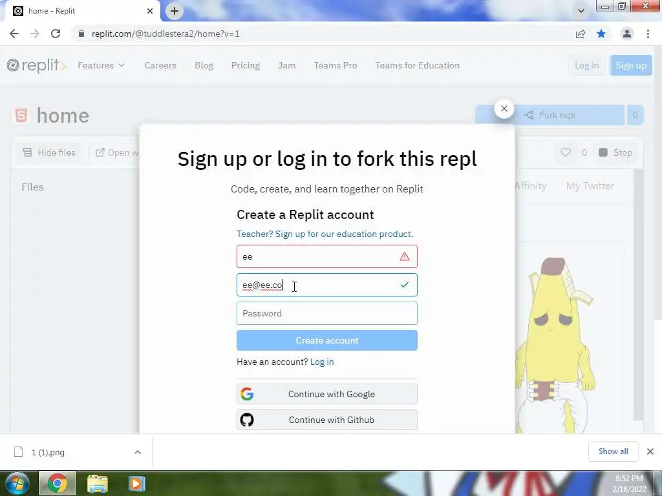Click the username warning icon
This screenshot has height=496, width=662.
click(405, 256)
